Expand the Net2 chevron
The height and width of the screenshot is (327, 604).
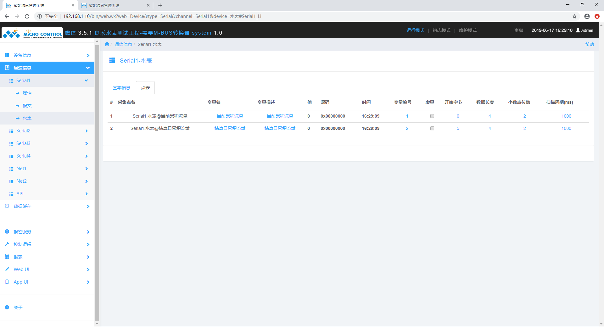(87, 181)
